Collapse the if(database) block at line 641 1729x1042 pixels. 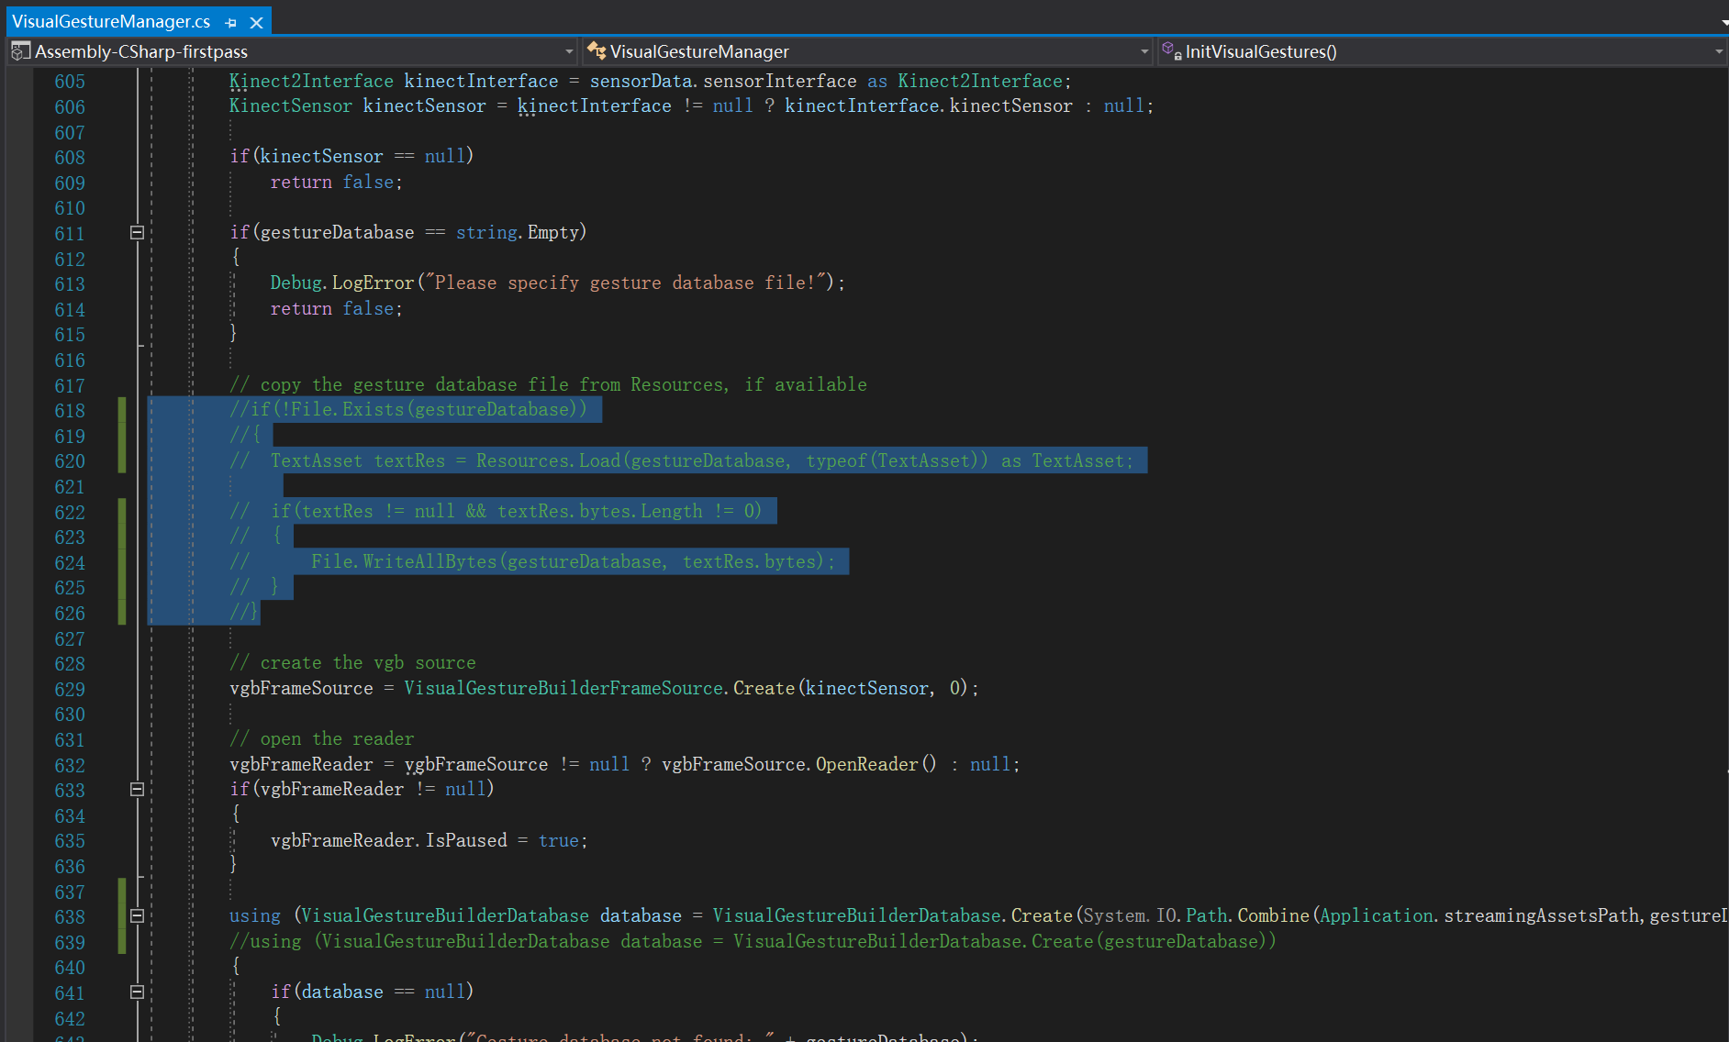coord(136,992)
